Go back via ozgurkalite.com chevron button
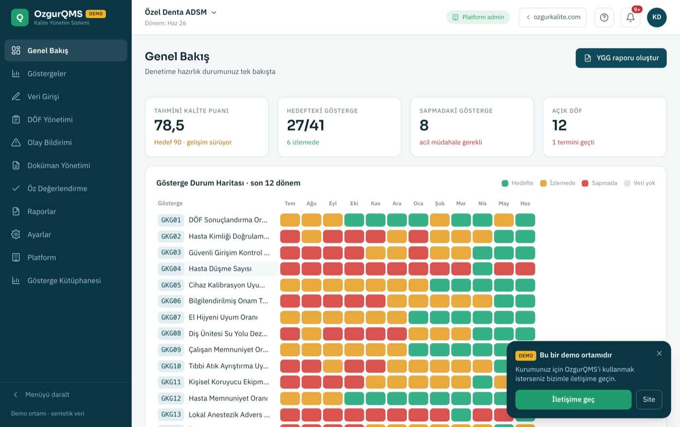Viewport: 680px width, 427px height. [x=553, y=17]
